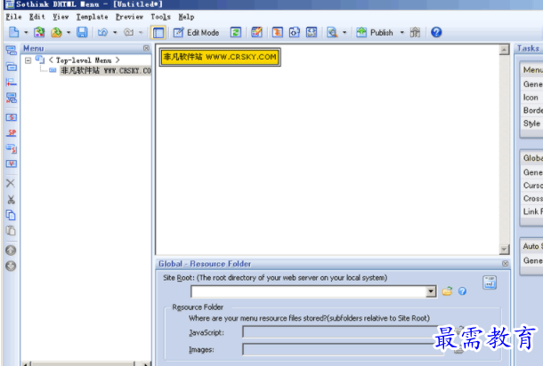Open the Undo history dropdown arrow
Screen dimensions: 543x366
[115, 33]
